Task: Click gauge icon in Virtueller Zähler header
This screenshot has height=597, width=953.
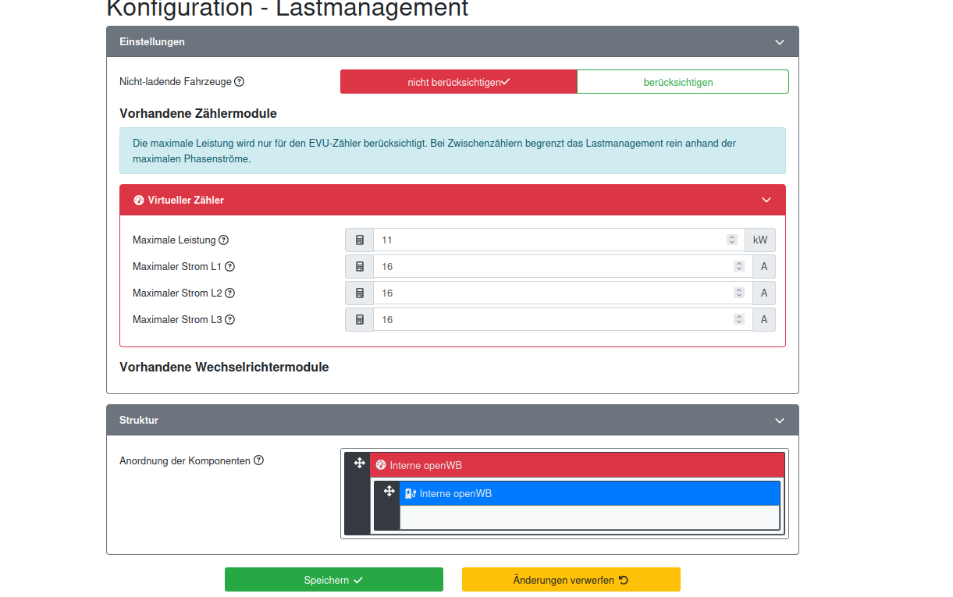Action: point(139,200)
